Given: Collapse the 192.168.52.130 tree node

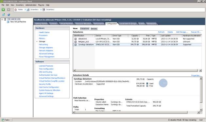Looking at the screenshot, I should [2, 19].
